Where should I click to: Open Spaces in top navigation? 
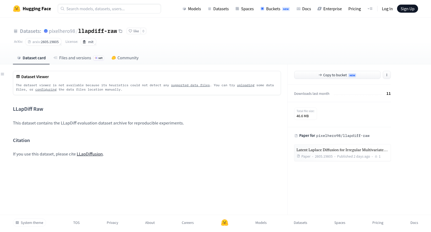coord(245,9)
